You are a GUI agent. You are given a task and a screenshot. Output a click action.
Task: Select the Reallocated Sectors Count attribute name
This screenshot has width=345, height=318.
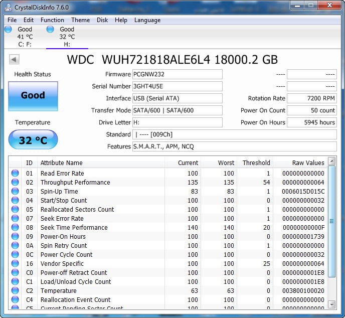point(77,210)
